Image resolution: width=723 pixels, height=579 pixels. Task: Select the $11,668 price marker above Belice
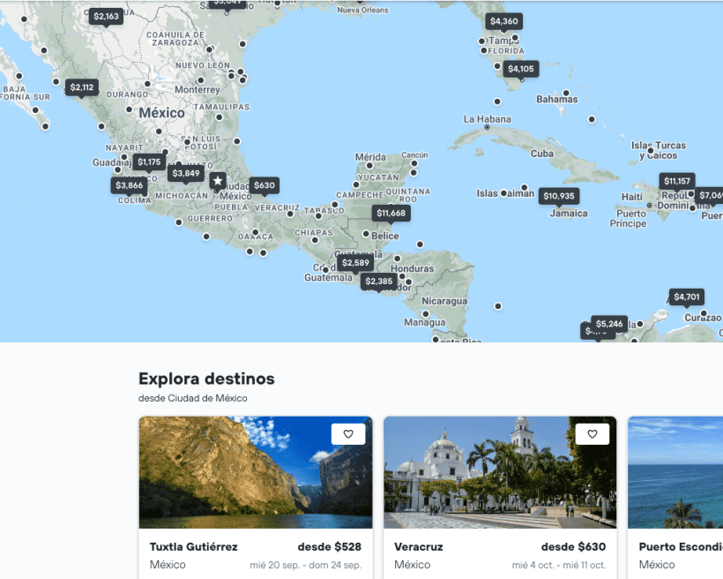pos(391,213)
